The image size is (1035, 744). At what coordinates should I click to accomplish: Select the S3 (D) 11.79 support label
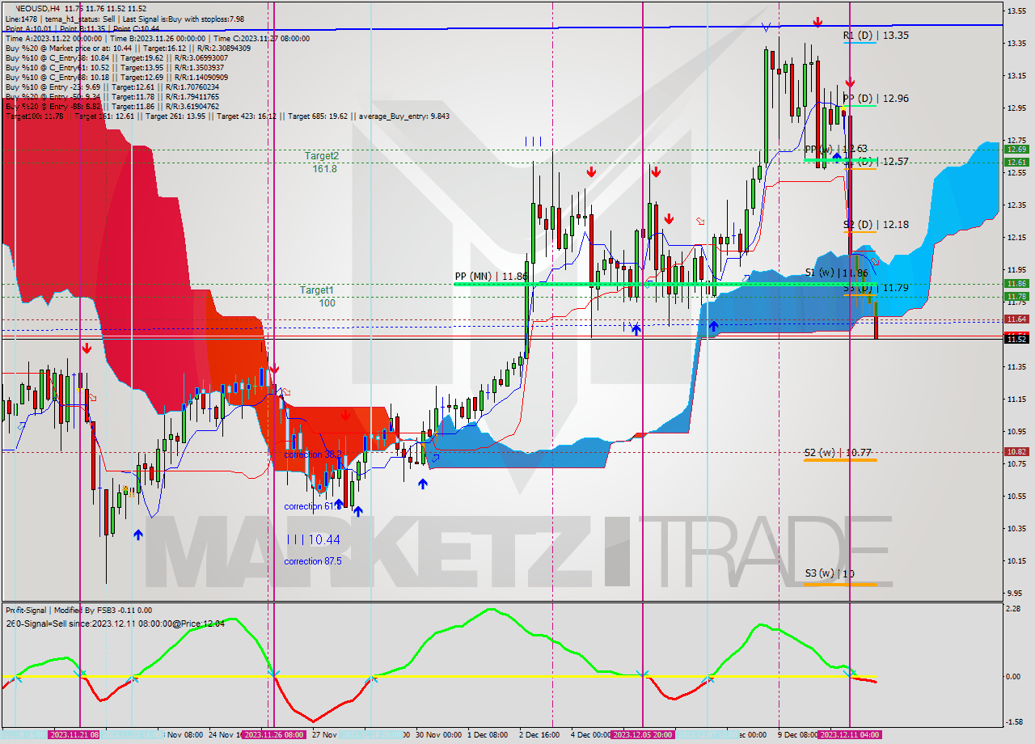click(875, 287)
